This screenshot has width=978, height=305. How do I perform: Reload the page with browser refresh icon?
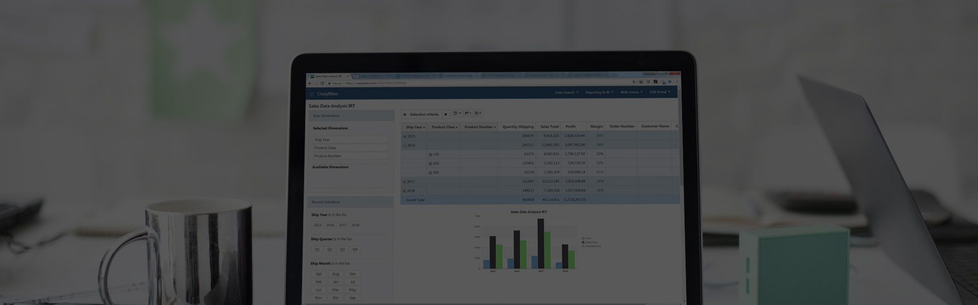(322, 83)
